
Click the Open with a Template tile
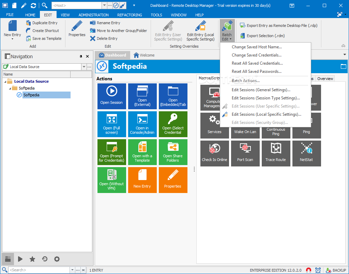(142, 152)
